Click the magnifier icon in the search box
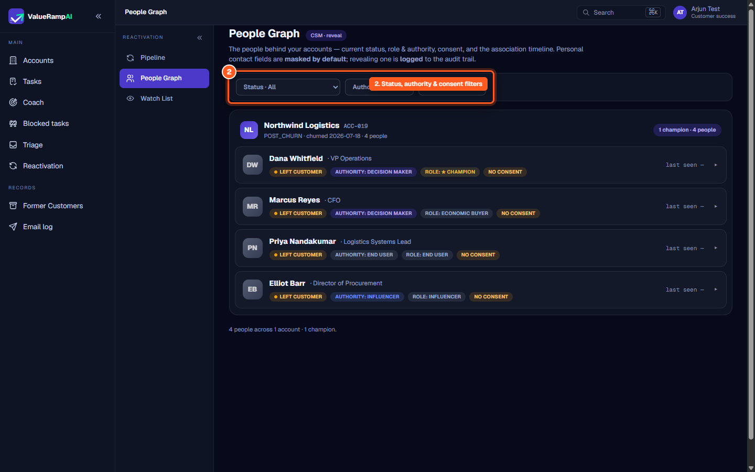Screen dimensions: 755x472 (586, 13)
